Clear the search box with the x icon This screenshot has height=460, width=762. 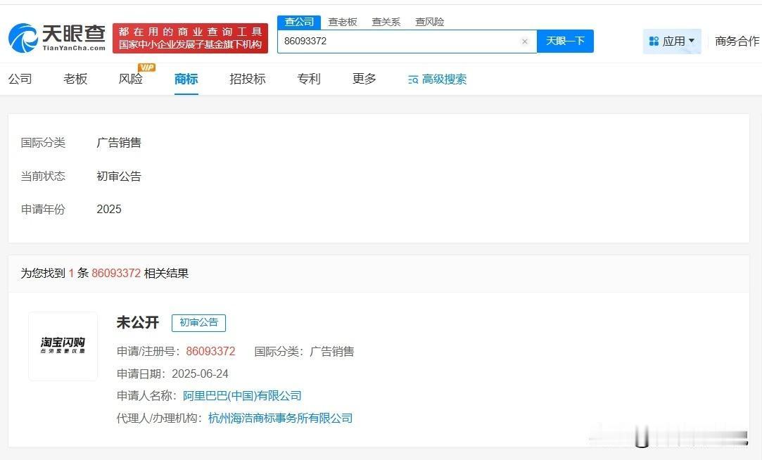524,41
